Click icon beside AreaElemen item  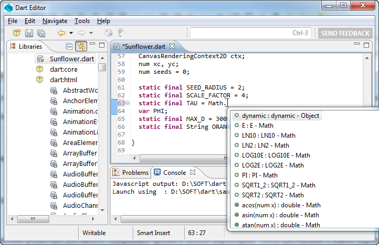54,143
